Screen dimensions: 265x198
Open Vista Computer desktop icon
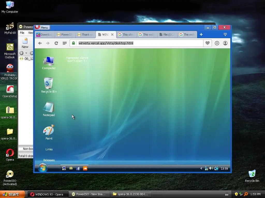click(49, 63)
